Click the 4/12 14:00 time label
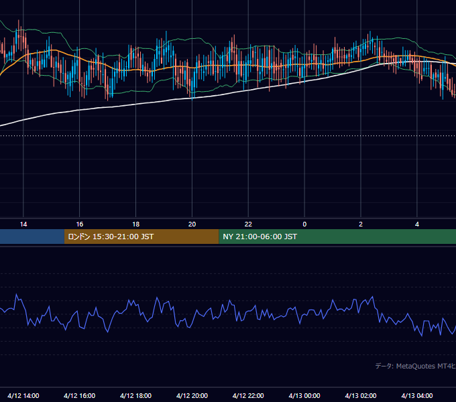Viewport: 456px width, 402px height. (x=23, y=395)
